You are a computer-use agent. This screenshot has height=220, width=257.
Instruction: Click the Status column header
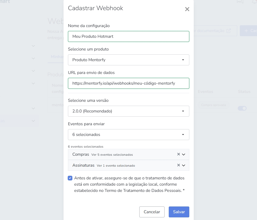244,92
